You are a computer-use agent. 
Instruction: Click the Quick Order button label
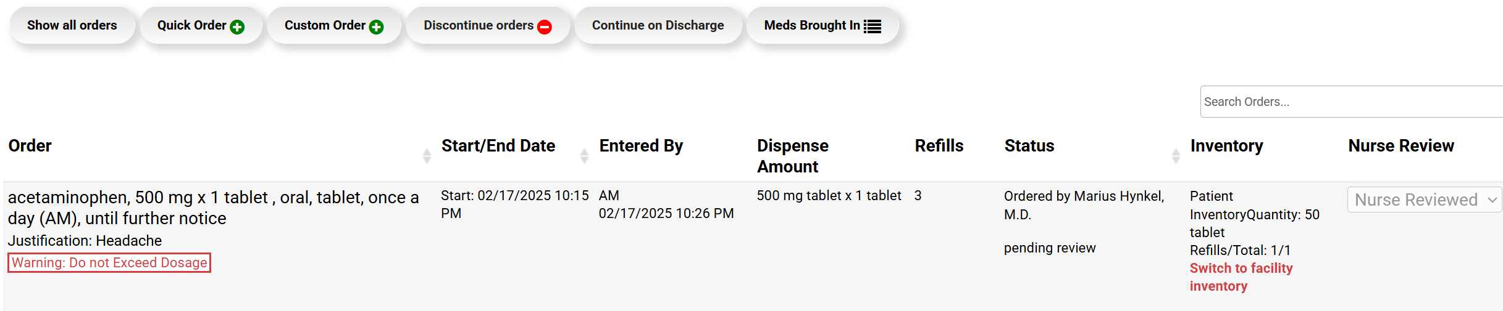click(191, 25)
